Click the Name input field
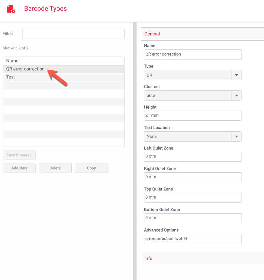Viewport: 264px width, 280px height. click(192, 54)
